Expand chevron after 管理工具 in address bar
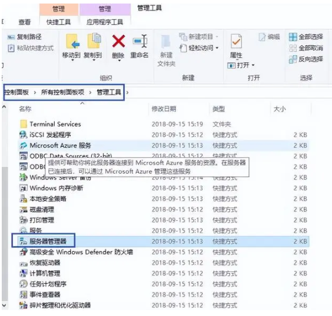The height and width of the screenshot is (316, 332). (128, 92)
